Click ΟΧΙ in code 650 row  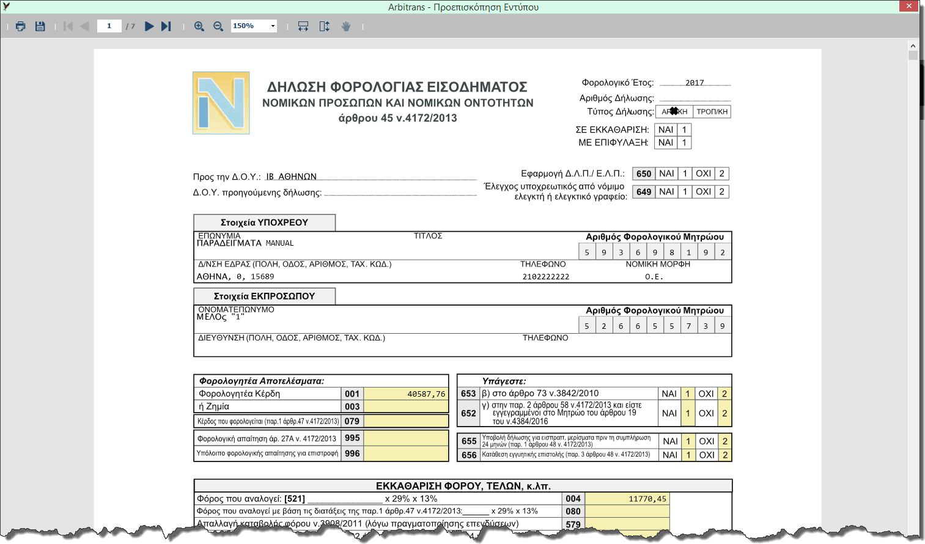tap(704, 174)
